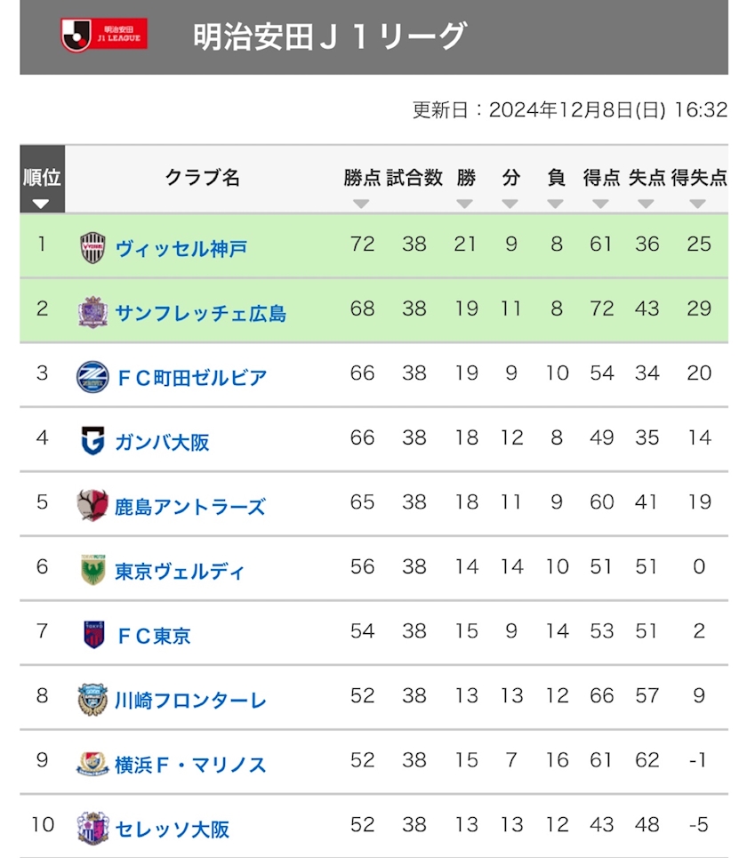Open the ヴィッセル神戸 team link
Viewport: 747px width, 858px height.
pyautogui.click(x=181, y=248)
